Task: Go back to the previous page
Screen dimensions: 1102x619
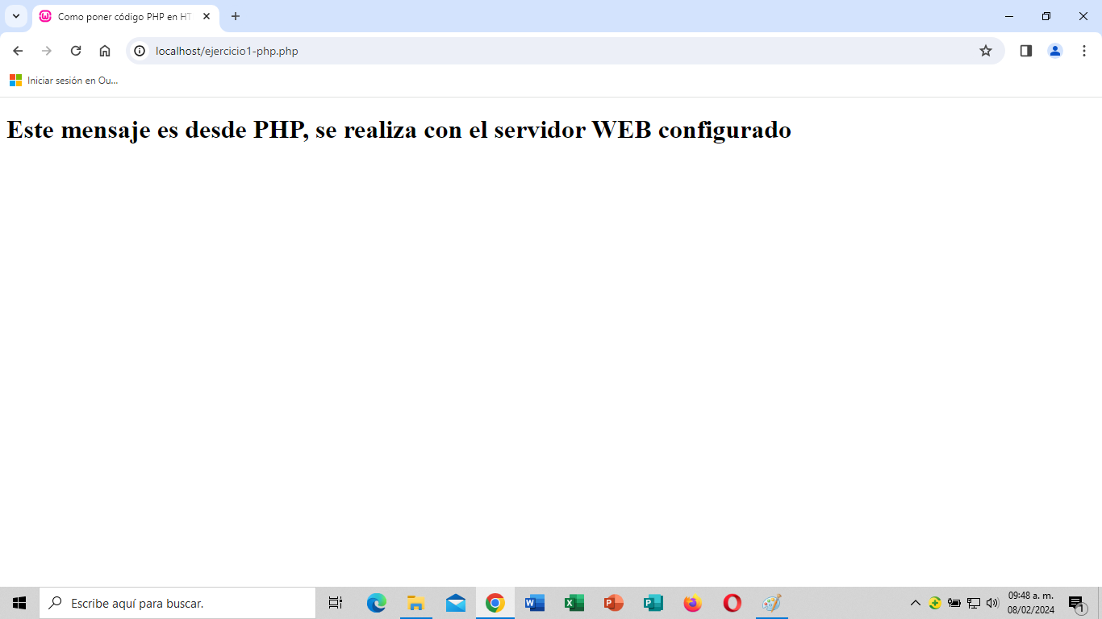Action: (x=18, y=51)
